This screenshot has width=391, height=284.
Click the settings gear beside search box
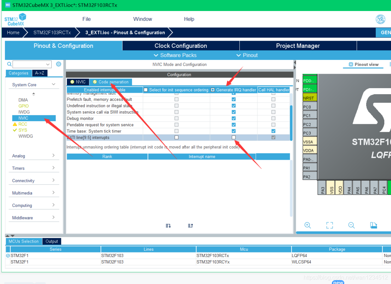tap(59, 64)
